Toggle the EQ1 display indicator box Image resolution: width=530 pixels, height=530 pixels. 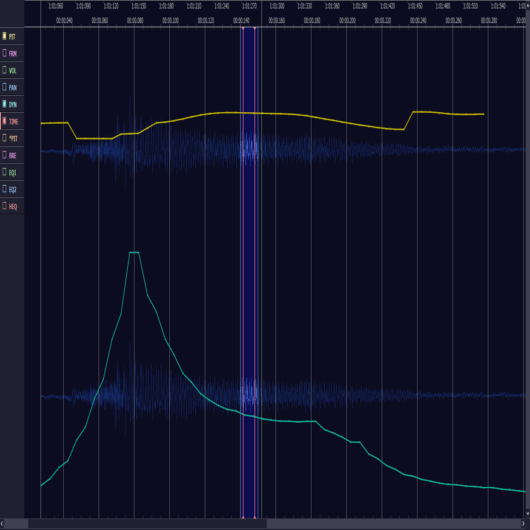point(4,172)
